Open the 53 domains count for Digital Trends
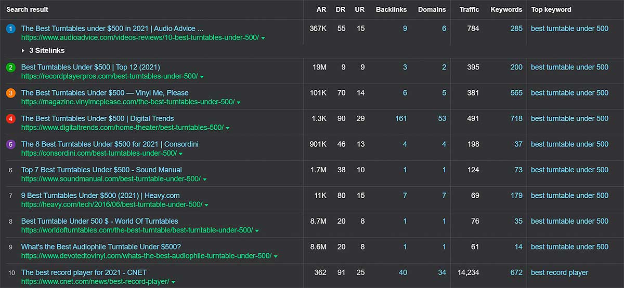The image size is (624, 288). click(x=442, y=118)
